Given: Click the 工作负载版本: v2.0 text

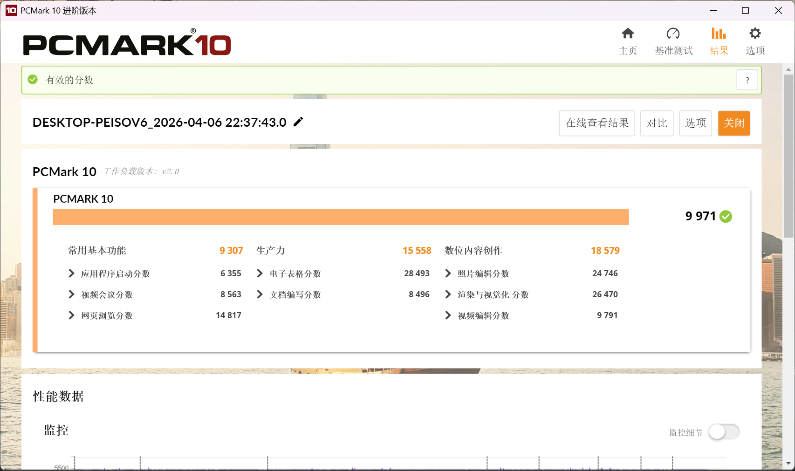Looking at the screenshot, I should (x=141, y=171).
